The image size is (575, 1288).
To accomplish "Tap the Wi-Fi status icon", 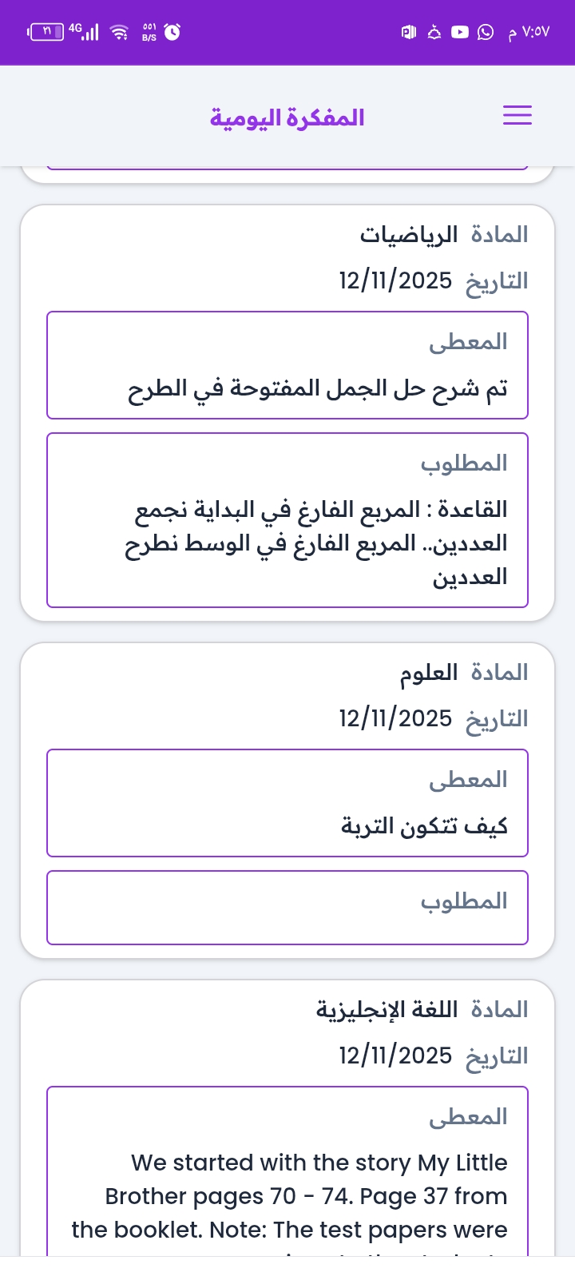I will point(120,32).
